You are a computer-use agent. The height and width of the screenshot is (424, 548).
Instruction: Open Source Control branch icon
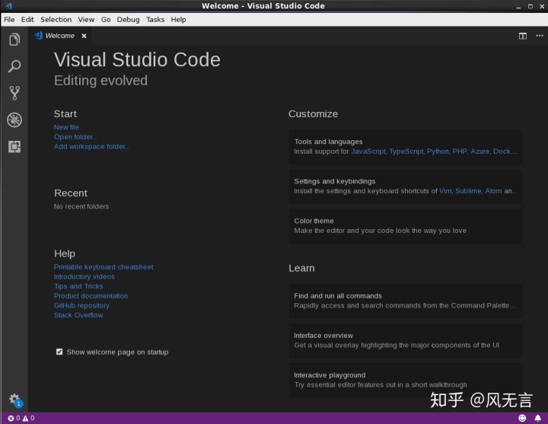point(14,93)
